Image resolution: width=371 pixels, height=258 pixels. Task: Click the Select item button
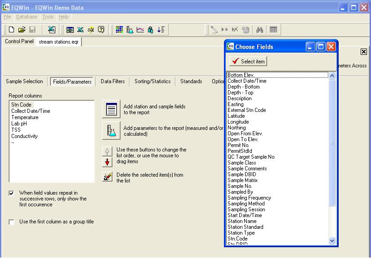[248, 61]
